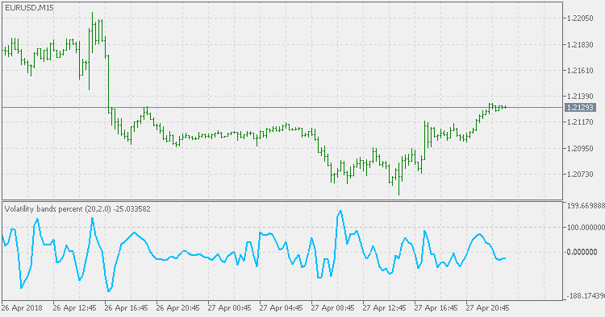
Task: Click the 1.21610 price axis label
Action: click(x=580, y=71)
